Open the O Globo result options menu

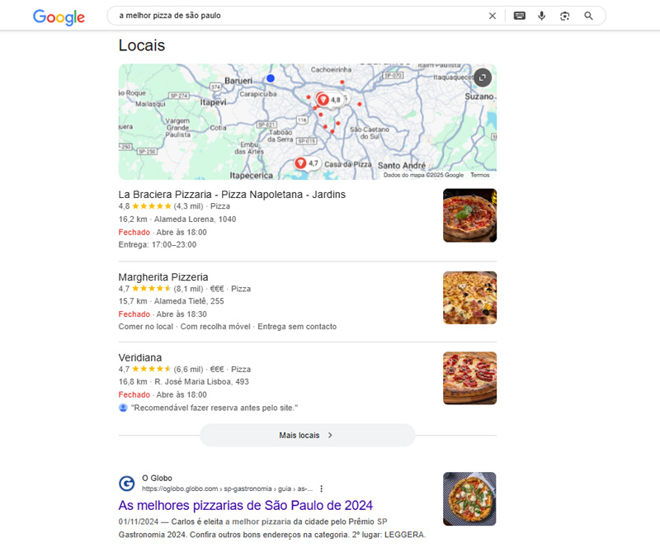[322, 489]
